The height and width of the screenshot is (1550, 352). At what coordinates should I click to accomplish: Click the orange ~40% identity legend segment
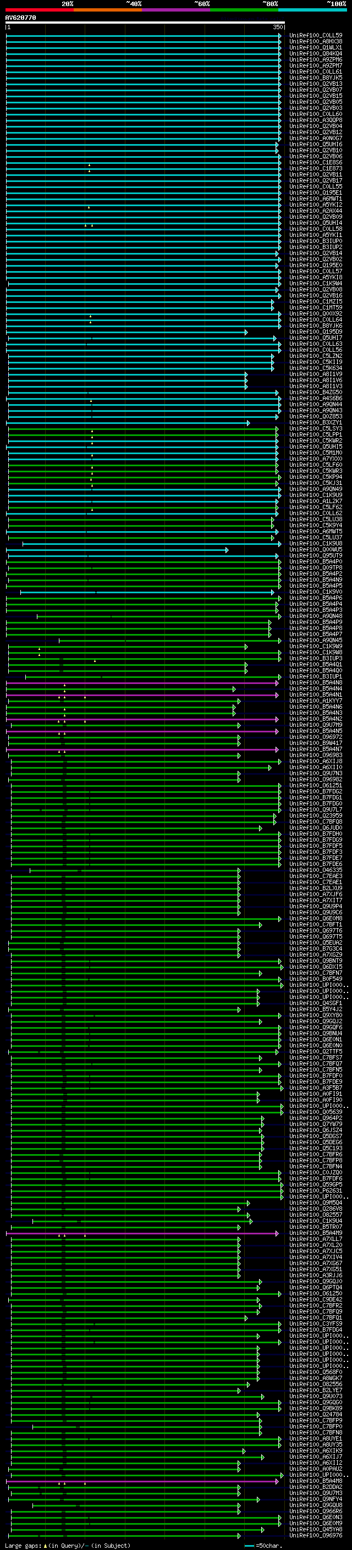click(x=108, y=10)
